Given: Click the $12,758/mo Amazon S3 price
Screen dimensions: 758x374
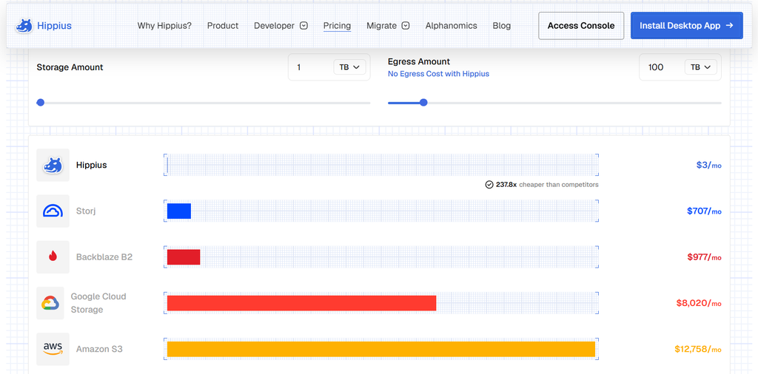Looking at the screenshot, I should pos(698,349).
